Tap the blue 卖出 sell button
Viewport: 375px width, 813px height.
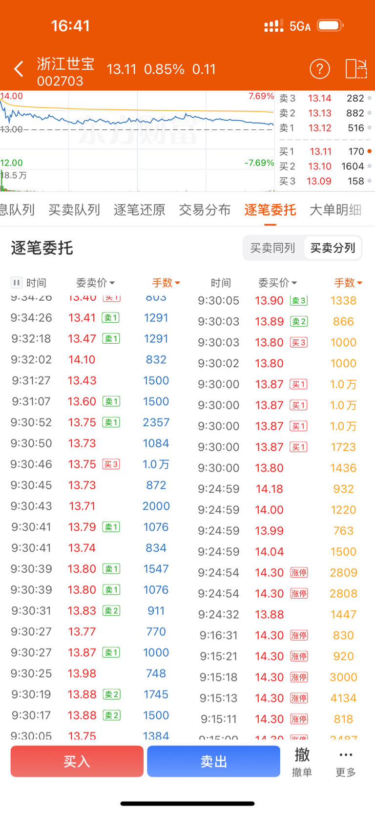coord(213,761)
